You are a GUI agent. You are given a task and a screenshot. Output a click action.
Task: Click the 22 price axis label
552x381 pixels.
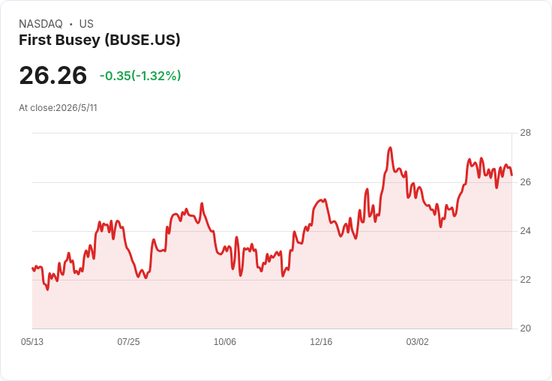(x=526, y=280)
